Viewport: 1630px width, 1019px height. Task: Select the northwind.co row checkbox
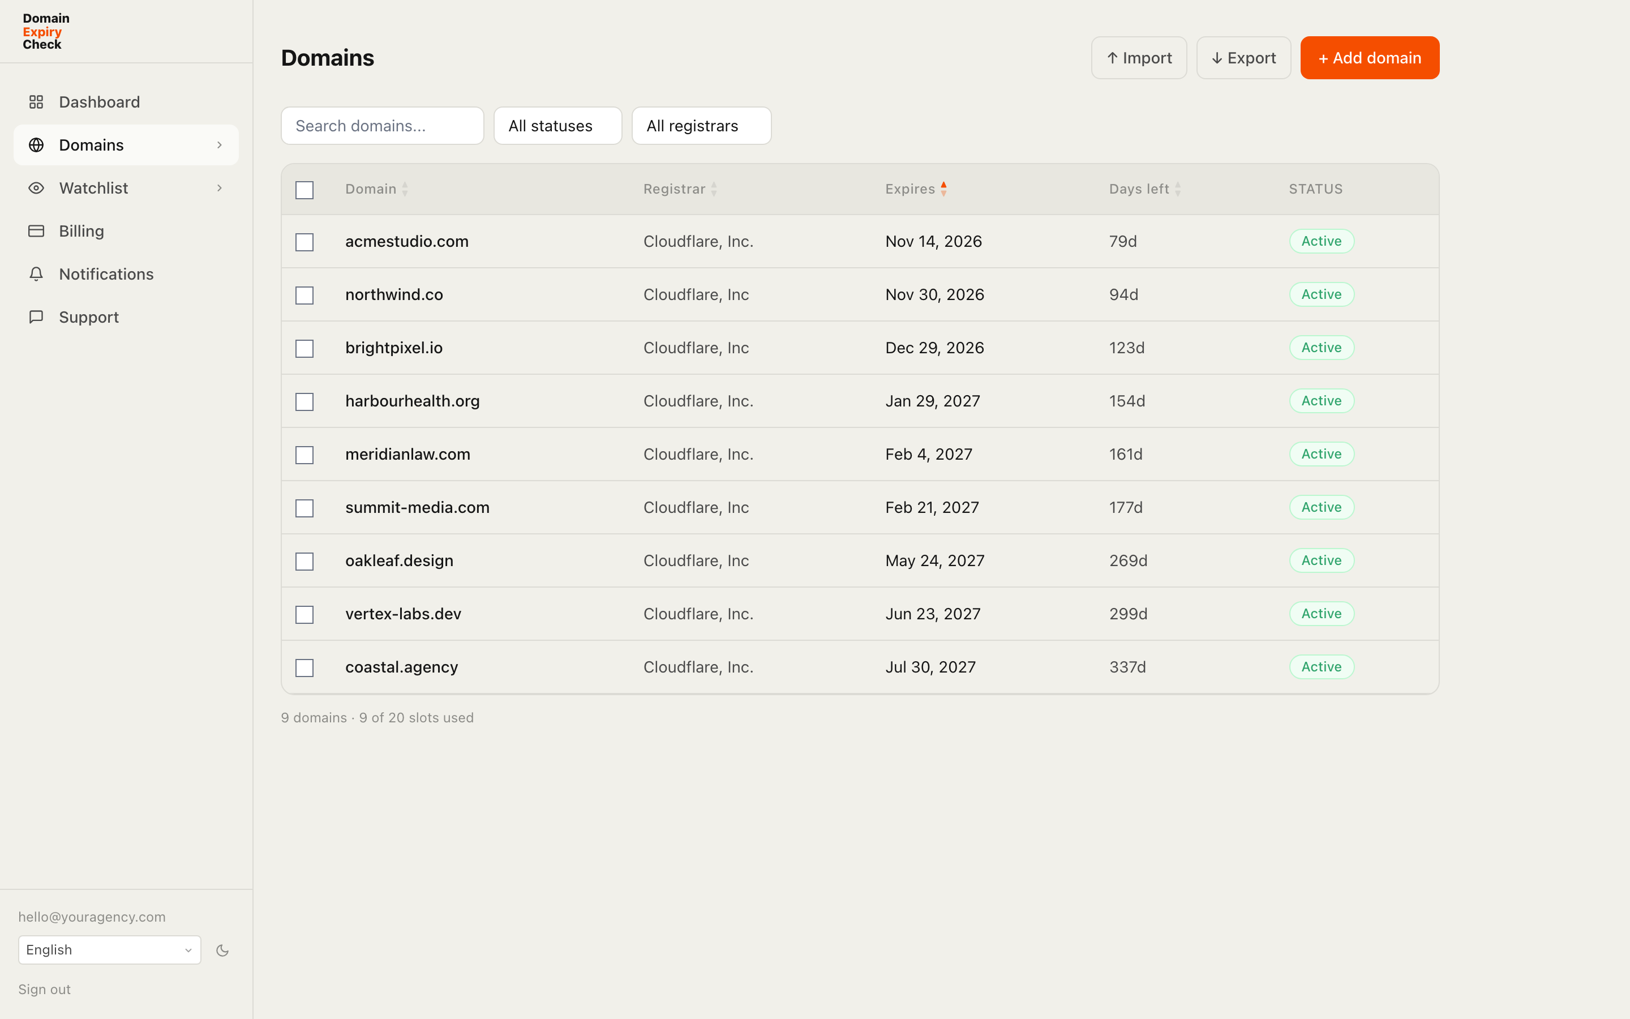[x=304, y=295]
